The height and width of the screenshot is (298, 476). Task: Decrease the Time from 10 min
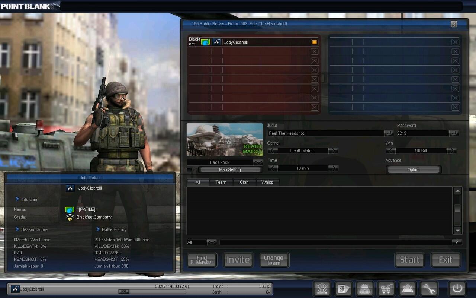pyautogui.click(x=273, y=168)
